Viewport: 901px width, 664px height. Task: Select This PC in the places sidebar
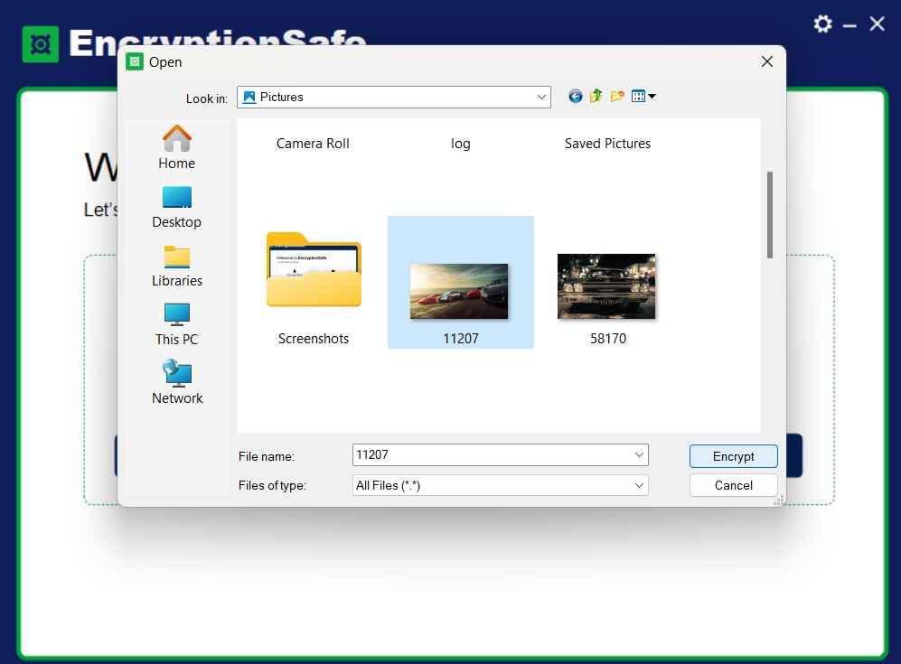point(177,324)
